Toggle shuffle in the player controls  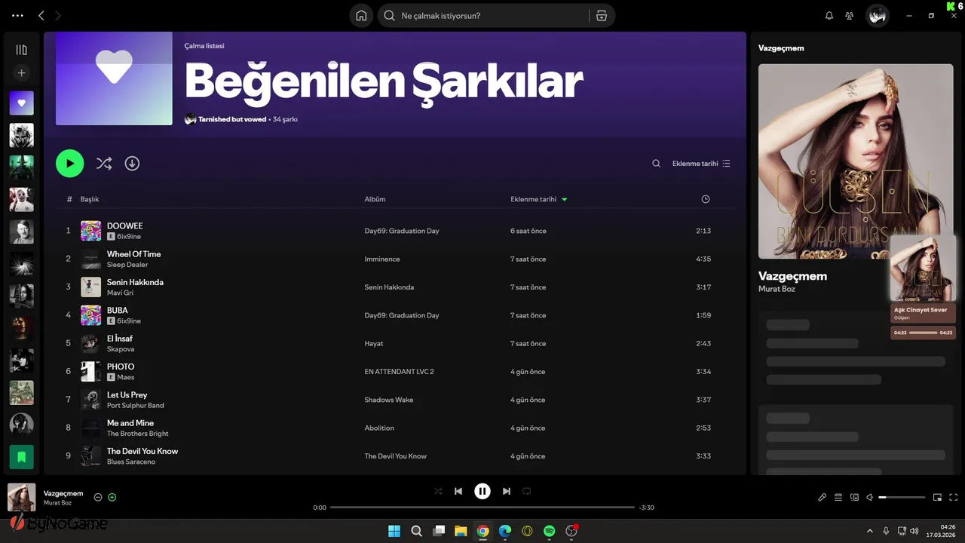pos(438,491)
